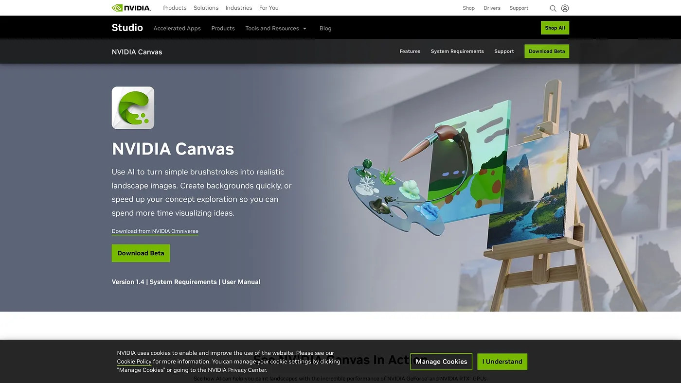Click the Studio heading link
681x383 pixels.
(x=127, y=28)
